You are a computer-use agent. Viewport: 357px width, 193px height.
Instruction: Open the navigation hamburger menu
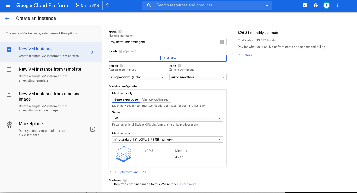[x=8, y=5]
